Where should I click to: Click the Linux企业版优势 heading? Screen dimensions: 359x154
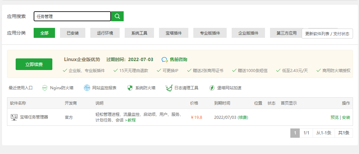point(82,60)
